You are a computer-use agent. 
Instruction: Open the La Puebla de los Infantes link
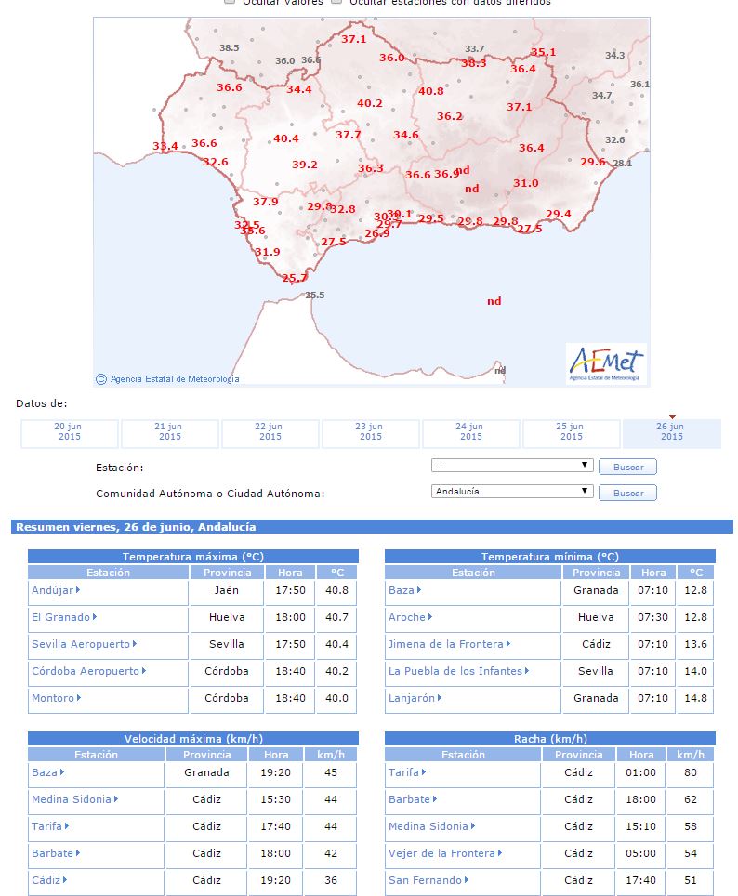click(x=455, y=671)
